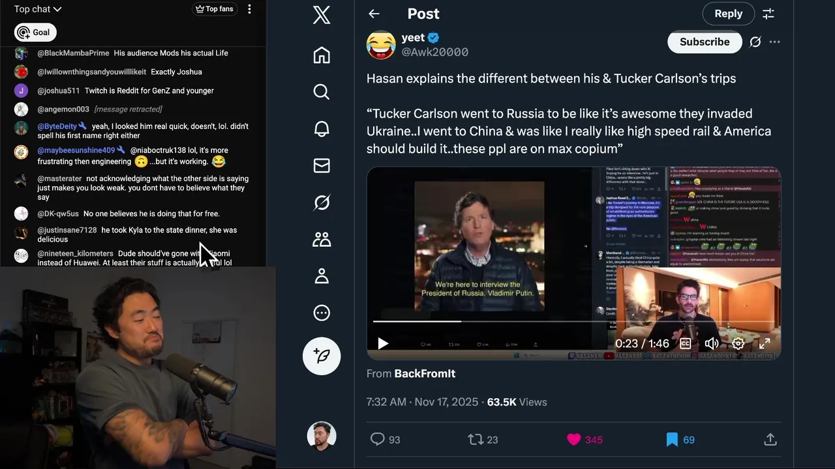The image size is (835, 469).
Task: Open the More circle menu in sidebar
Action: point(322,313)
